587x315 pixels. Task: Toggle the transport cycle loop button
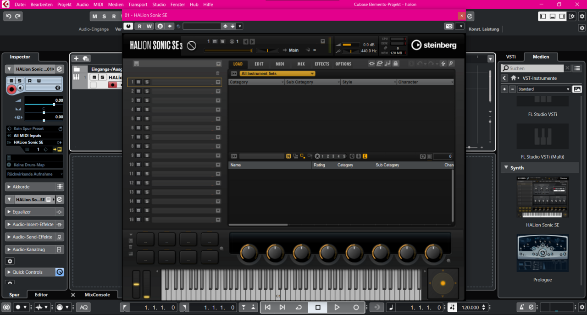(299, 307)
